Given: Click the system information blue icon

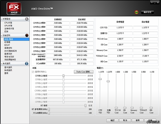Looking at the screenshot, I should pyautogui.click(x=27, y=64).
